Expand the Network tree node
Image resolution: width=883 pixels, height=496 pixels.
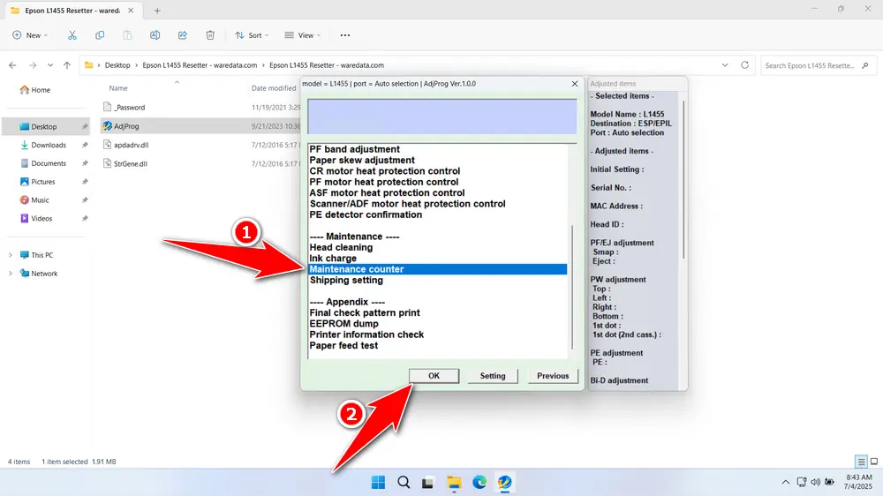(11, 274)
